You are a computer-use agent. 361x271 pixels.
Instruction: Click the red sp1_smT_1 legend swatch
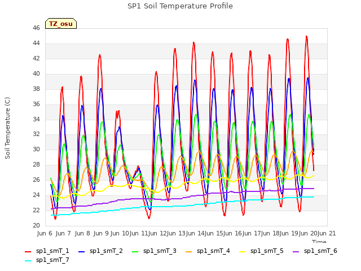coord(28,252)
